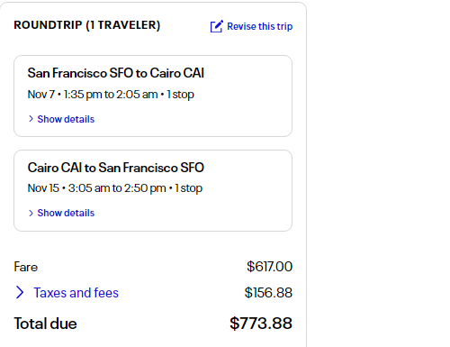Expand the Taxes and fees chevron arrow

pyautogui.click(x=20, y=292)
